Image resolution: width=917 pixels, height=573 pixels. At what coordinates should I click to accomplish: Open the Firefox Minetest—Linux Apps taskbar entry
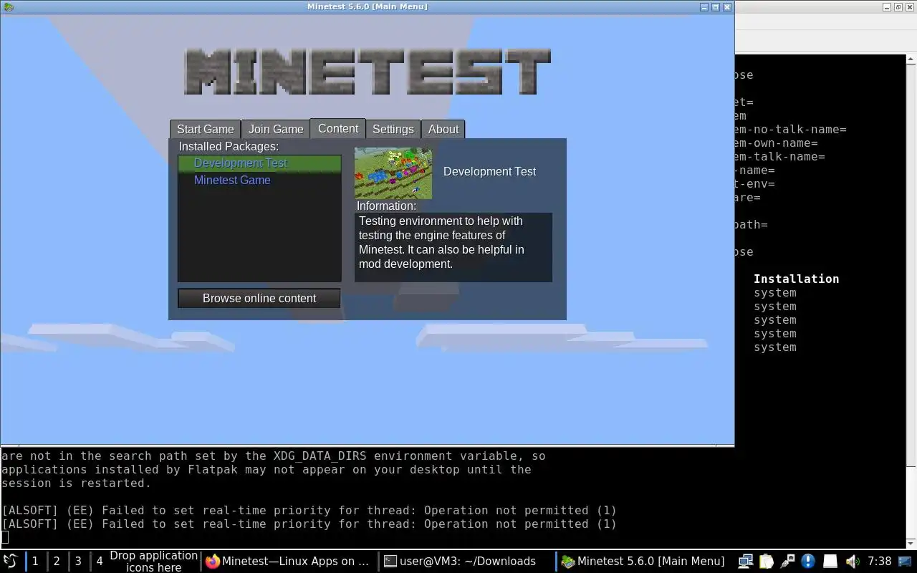point(289,561)
